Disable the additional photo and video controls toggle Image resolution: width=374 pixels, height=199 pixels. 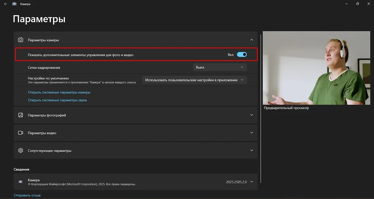coord(242,55)
